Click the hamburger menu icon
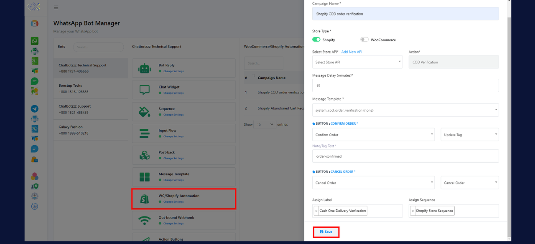 tap(56, 8)
